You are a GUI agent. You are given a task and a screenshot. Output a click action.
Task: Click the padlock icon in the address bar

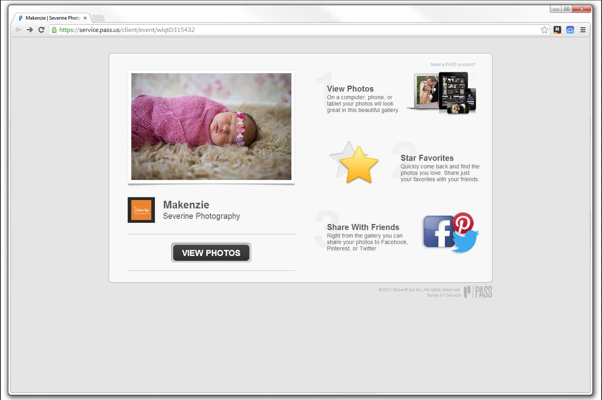tap(54, 30)
